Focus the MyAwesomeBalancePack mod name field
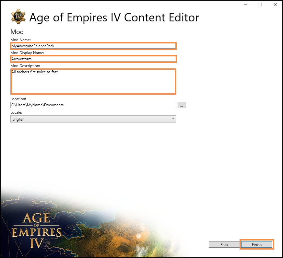283x258 pixels. tap(93, 46)
